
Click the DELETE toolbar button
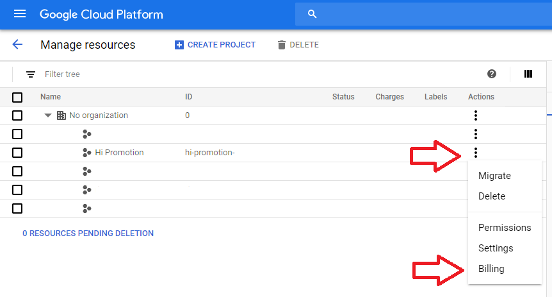pos(298,45)
